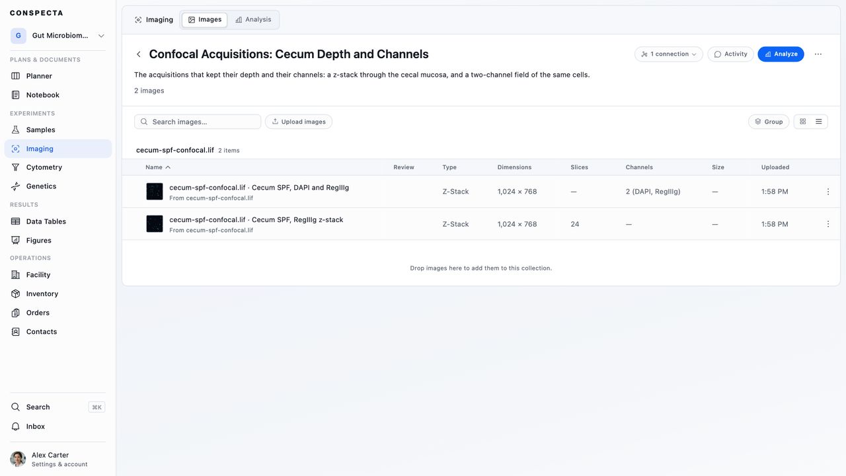Open thumbnail of DAPI and RegIIIg image
Viewport: 846px width, 476px height.
pos(155,192)
